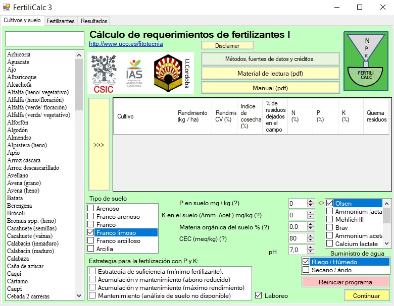Check the Franco arcilloso soil type
This screenshot has width=394, height=306.
coord(91,240)
